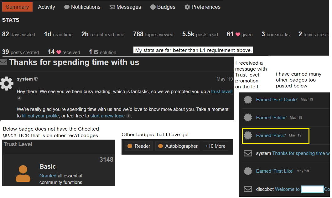Click the badge icon beside Earned 'Basic'
Viewport: 332px width, 198px height.
pyautogui.click(x=248, y=136)
